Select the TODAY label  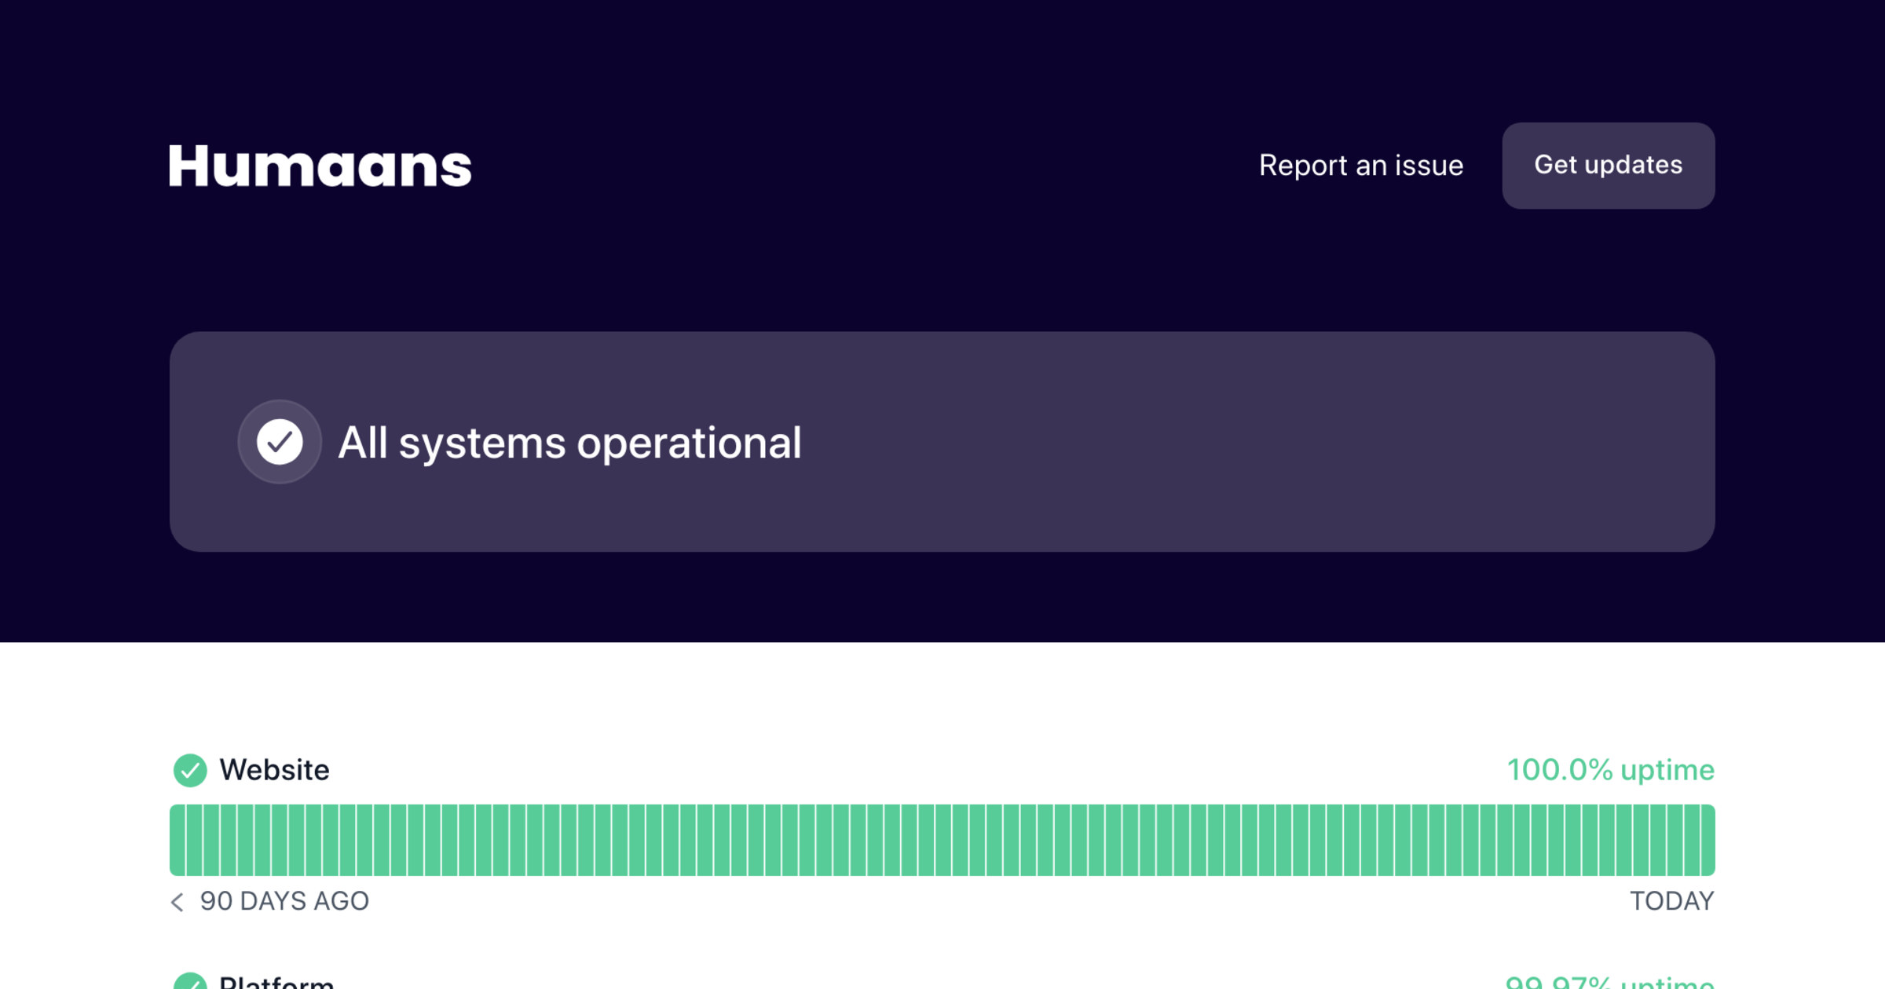pos(1671,901)
